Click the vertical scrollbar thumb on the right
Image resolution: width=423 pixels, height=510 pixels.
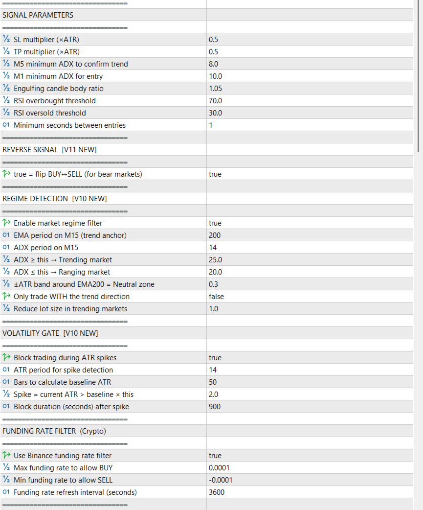coord(418,73)
